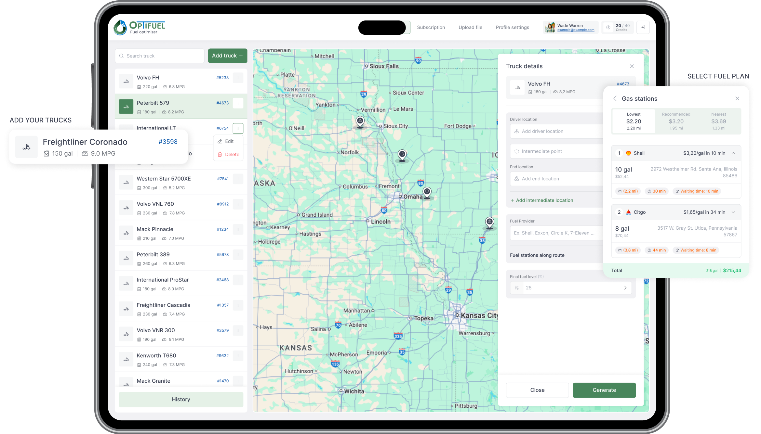Open the Western Star 5700XE options menu
Image resolution: width=761 pixels, height=434 pixels.
[238, 179]
